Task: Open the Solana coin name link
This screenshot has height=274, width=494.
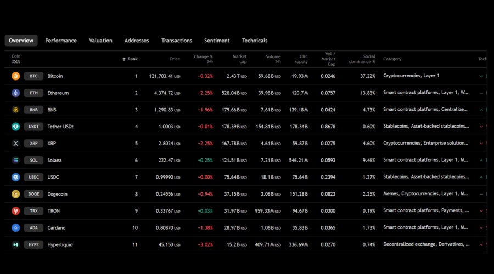Action: coord(54,161)
